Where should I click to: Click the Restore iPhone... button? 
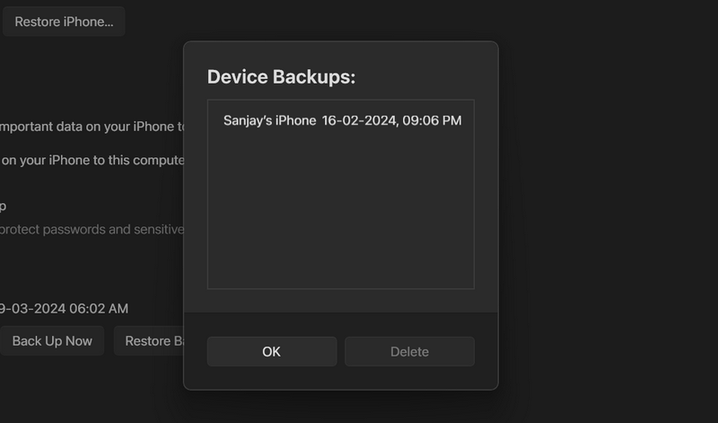click(64, 22)
